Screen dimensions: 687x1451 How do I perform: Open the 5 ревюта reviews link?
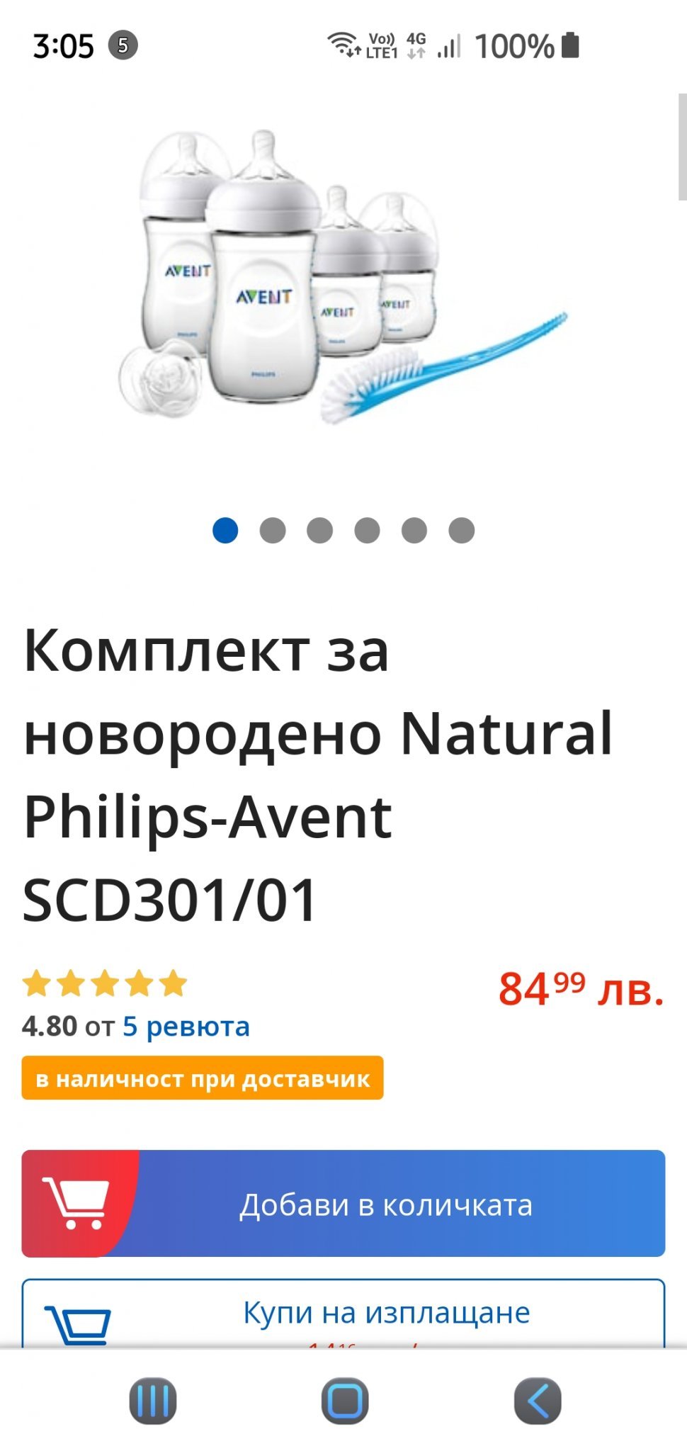click(x=186, y=1026)
